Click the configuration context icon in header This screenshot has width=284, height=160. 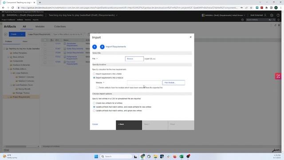click(203, 15)
